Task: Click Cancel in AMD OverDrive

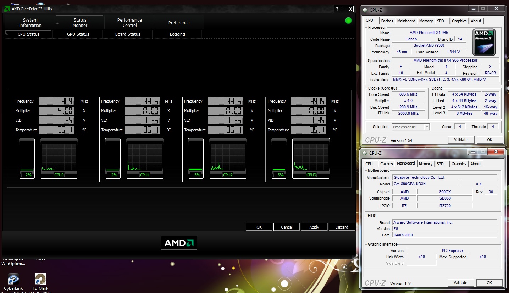Action: coord(287,227)
